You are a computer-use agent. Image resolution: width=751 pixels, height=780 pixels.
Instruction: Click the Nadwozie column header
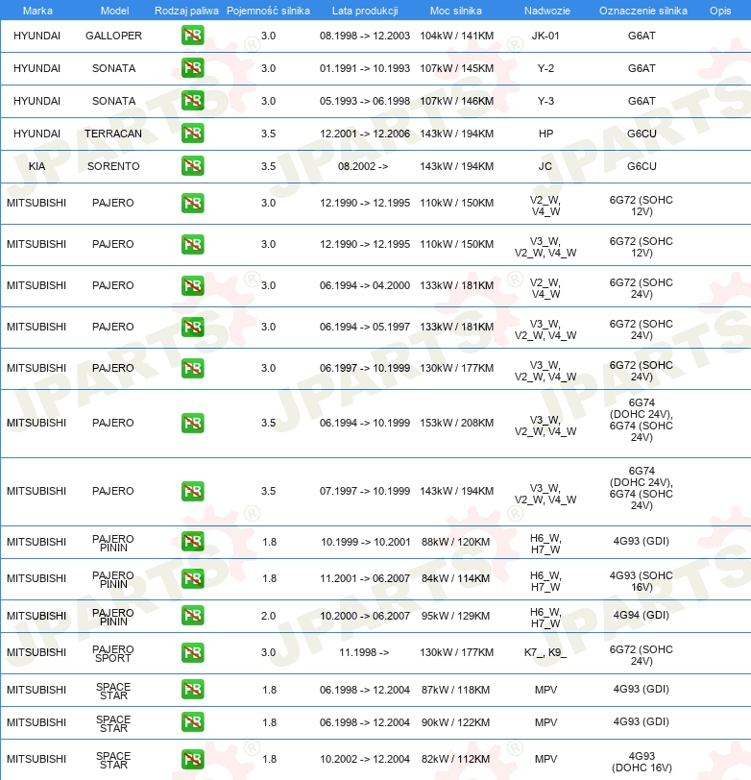(x=546, y=11)
